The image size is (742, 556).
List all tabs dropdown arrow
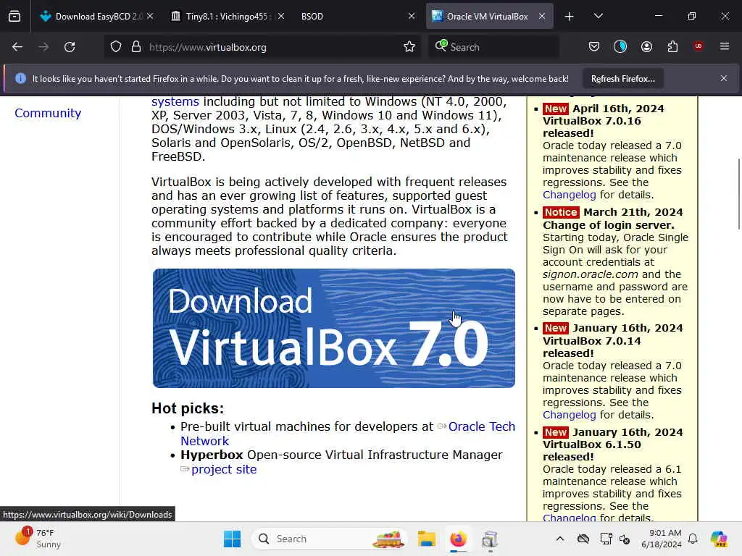[x=598, y=17]
